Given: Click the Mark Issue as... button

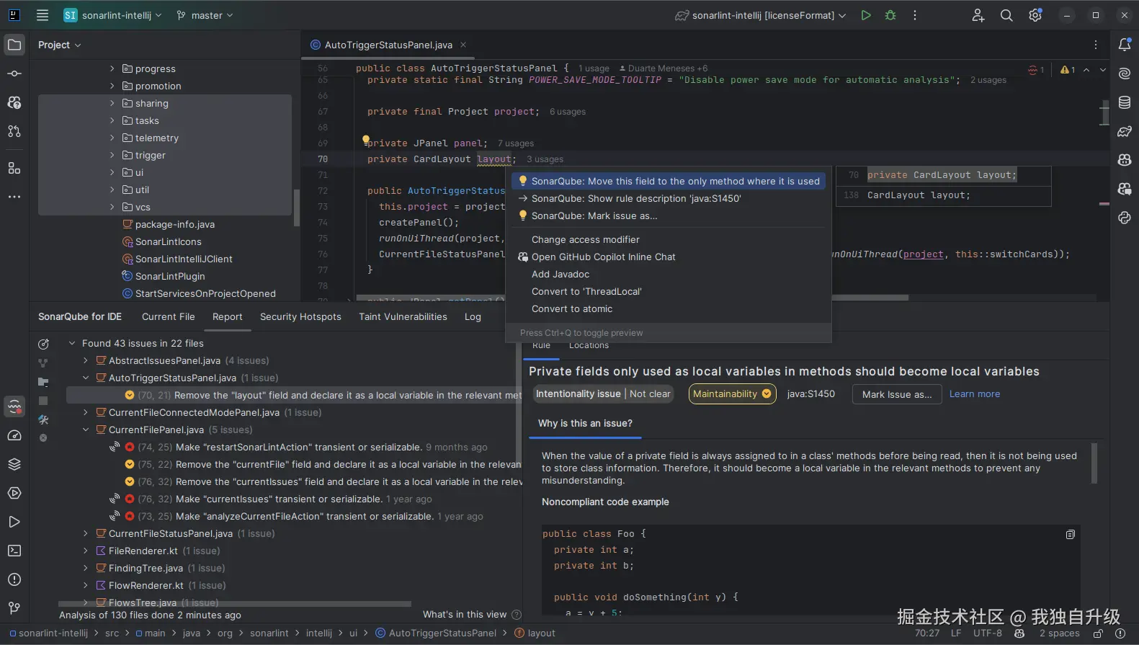Looking at the screenshot, I should (x=897, y=394).
